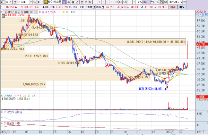208x135 pixels.
Task: Click the small square before 외국인보유비중 label
Action: coord(2,112)
